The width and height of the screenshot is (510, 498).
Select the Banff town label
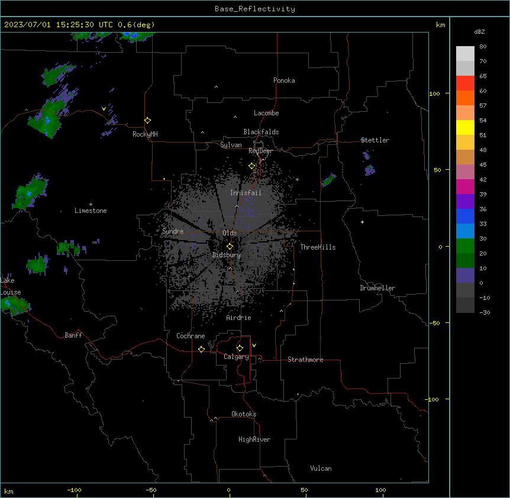tap(73, 335)
